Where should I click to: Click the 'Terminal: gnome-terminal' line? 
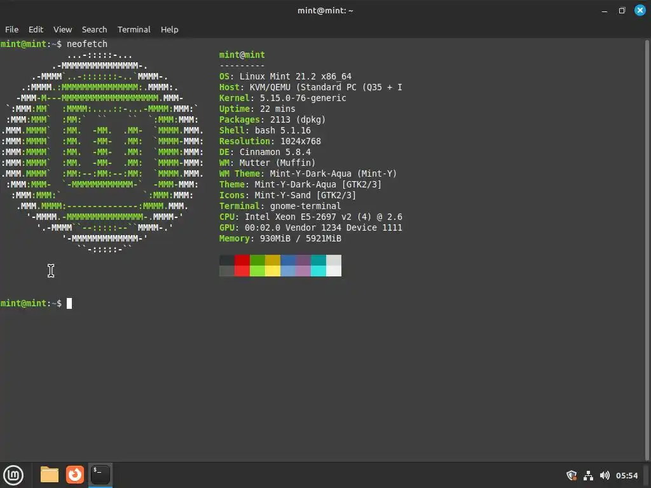[x=280, y=206]
